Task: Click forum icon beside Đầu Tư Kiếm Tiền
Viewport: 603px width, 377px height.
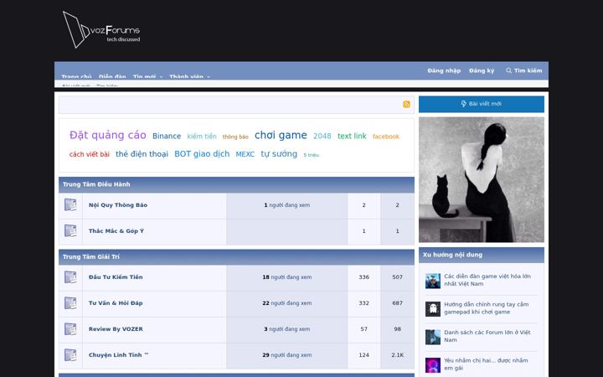Action: pyautogui.click(x=70, y=277)
